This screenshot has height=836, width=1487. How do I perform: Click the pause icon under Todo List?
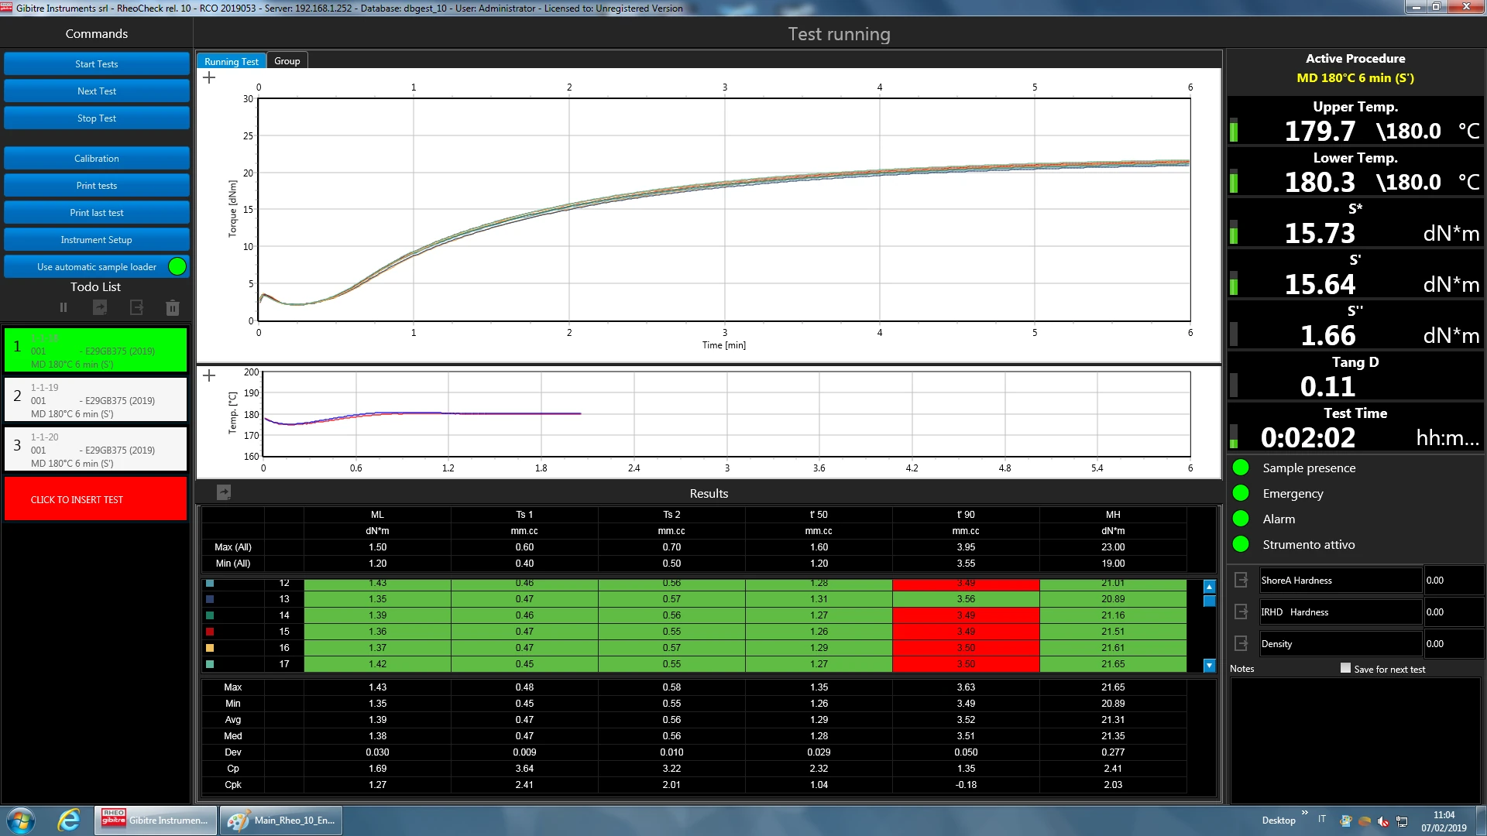tap(64, 307)
